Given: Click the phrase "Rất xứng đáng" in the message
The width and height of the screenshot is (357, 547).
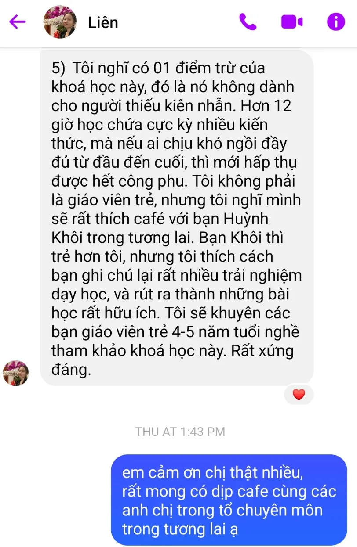Looking at the screenshot, I should [x=173, y=360].
